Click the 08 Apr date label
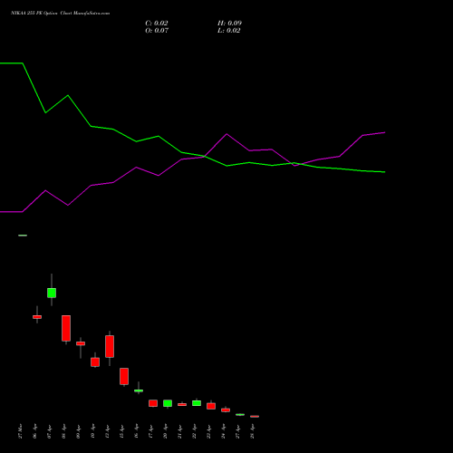The width and height of the screenshot is (453, 453). click(63, 431)
